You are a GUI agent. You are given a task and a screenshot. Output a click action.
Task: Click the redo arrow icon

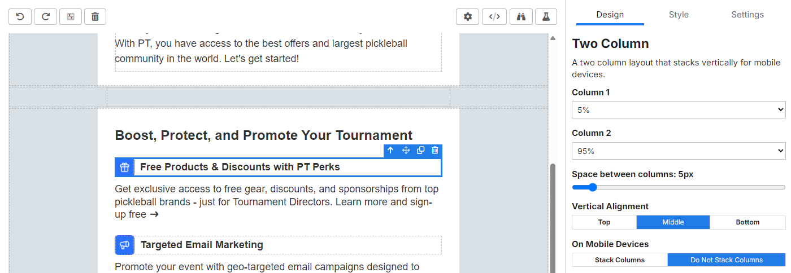(x=45, y=17)
